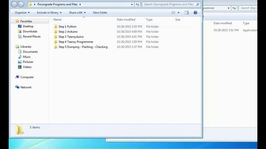Open Recent Places in Favorites

(32, 36)
